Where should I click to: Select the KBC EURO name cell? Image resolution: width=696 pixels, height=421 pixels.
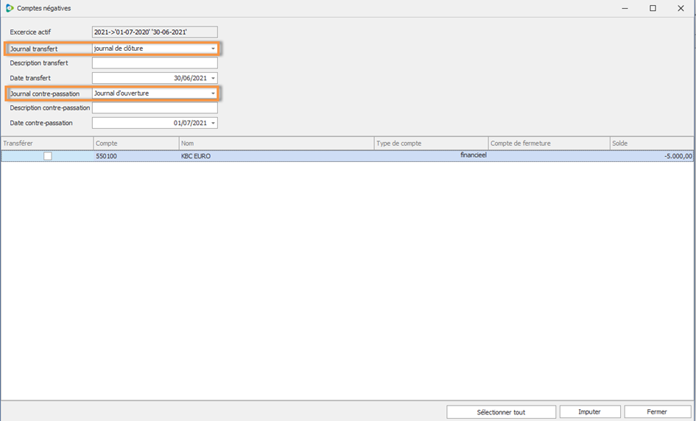tap(276, 156)
